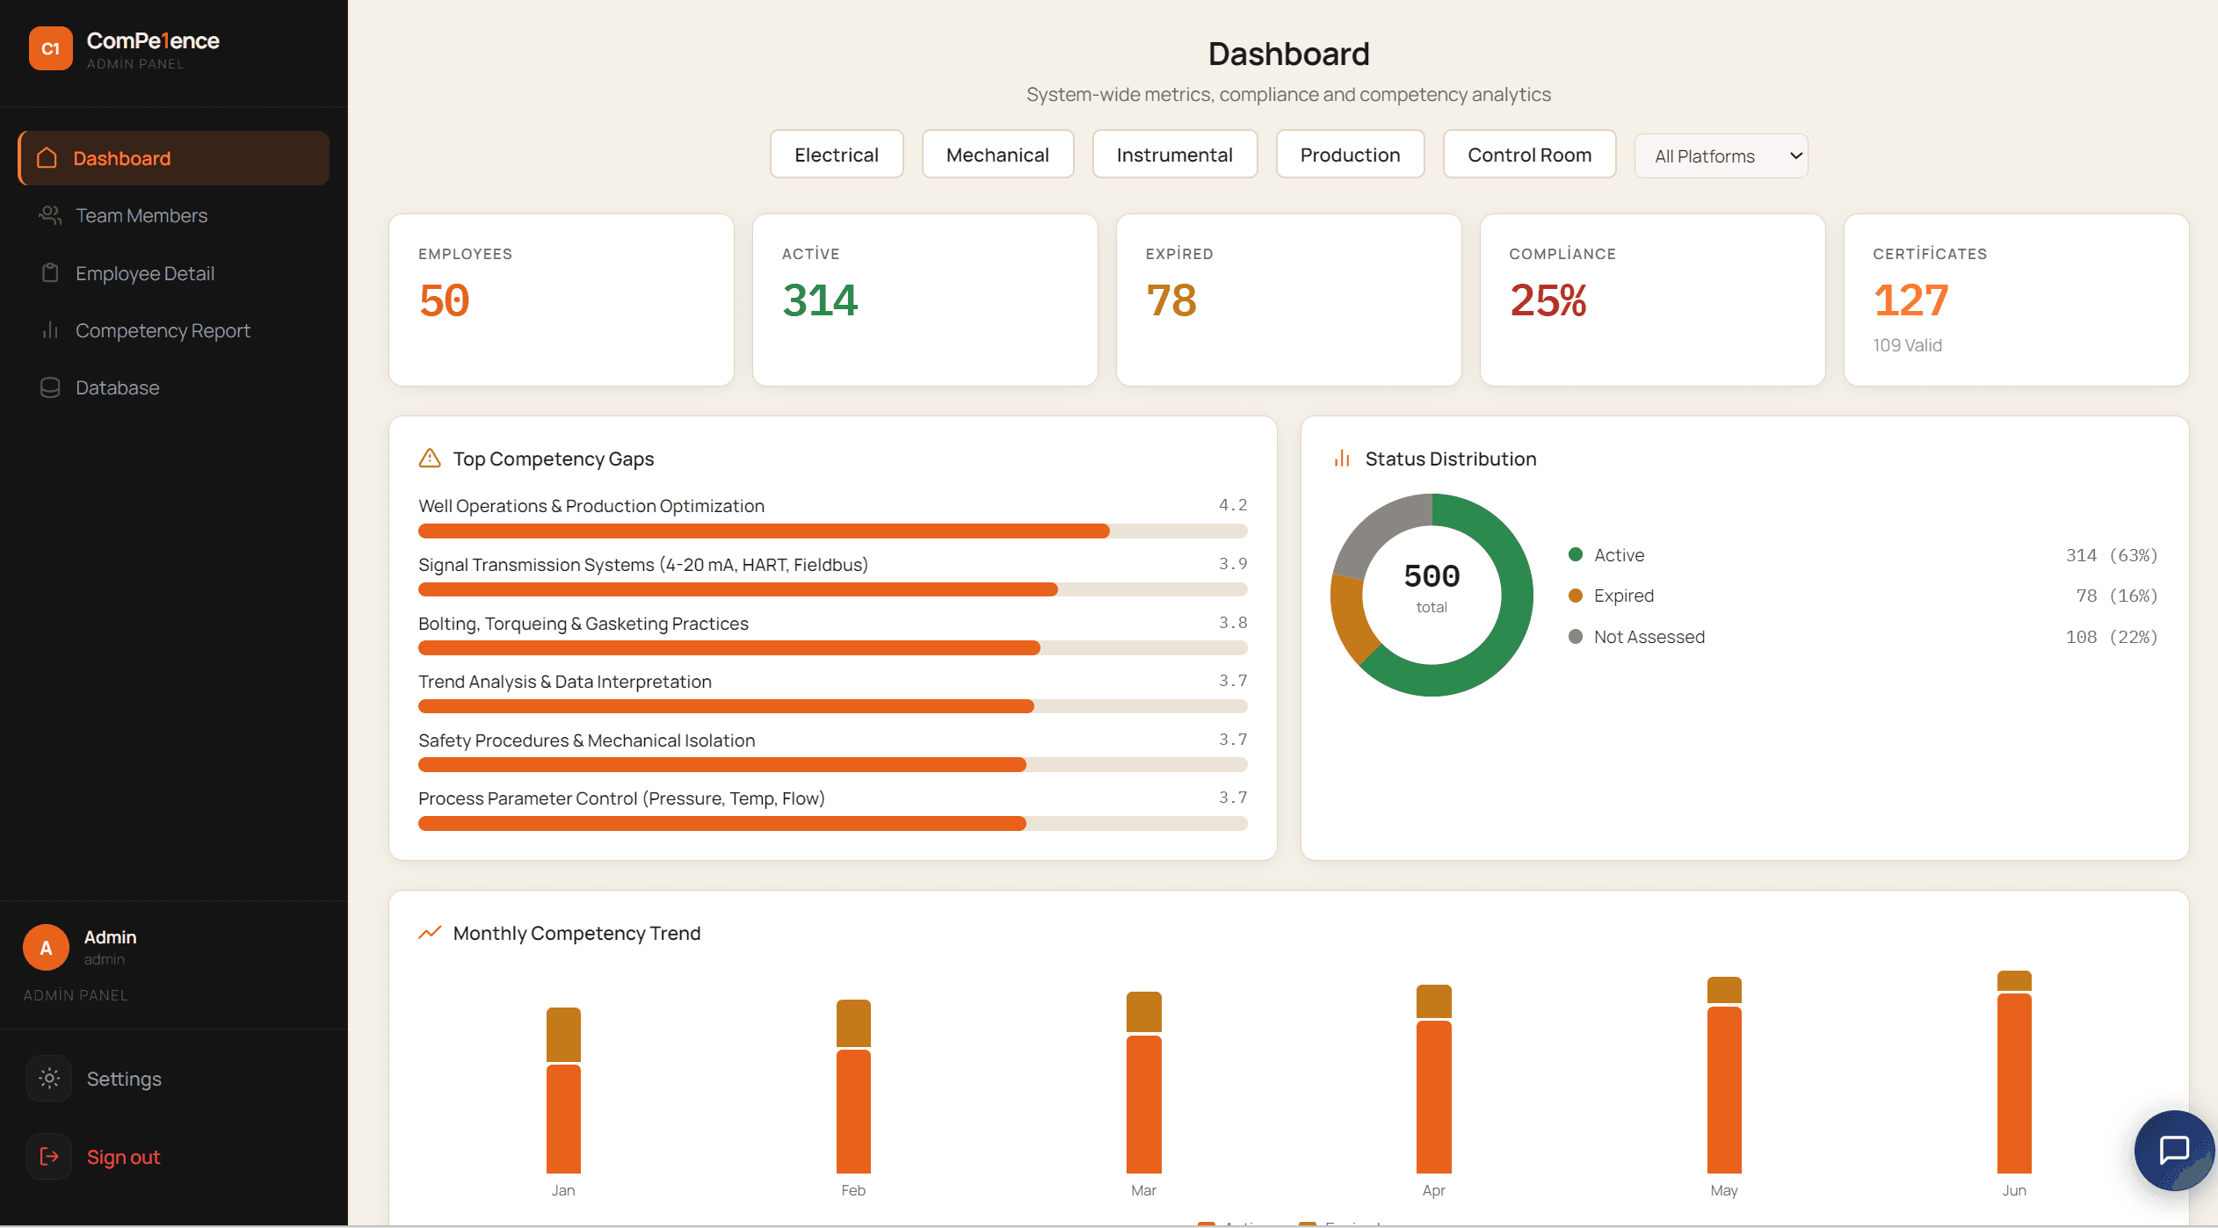
Task: Click the Dashboard home icon in sidebar
Action: point(47,158)
